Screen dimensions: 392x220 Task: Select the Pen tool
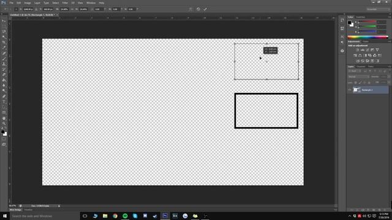point(4,97)
